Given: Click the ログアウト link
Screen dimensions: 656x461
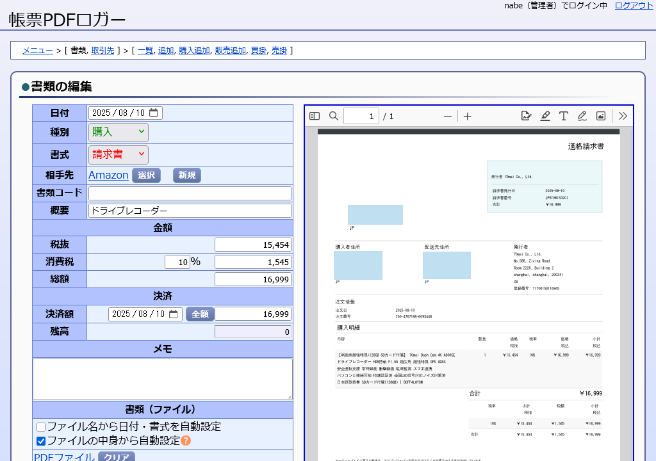Looking at the screenshot, I should click(x=634, y=5).
